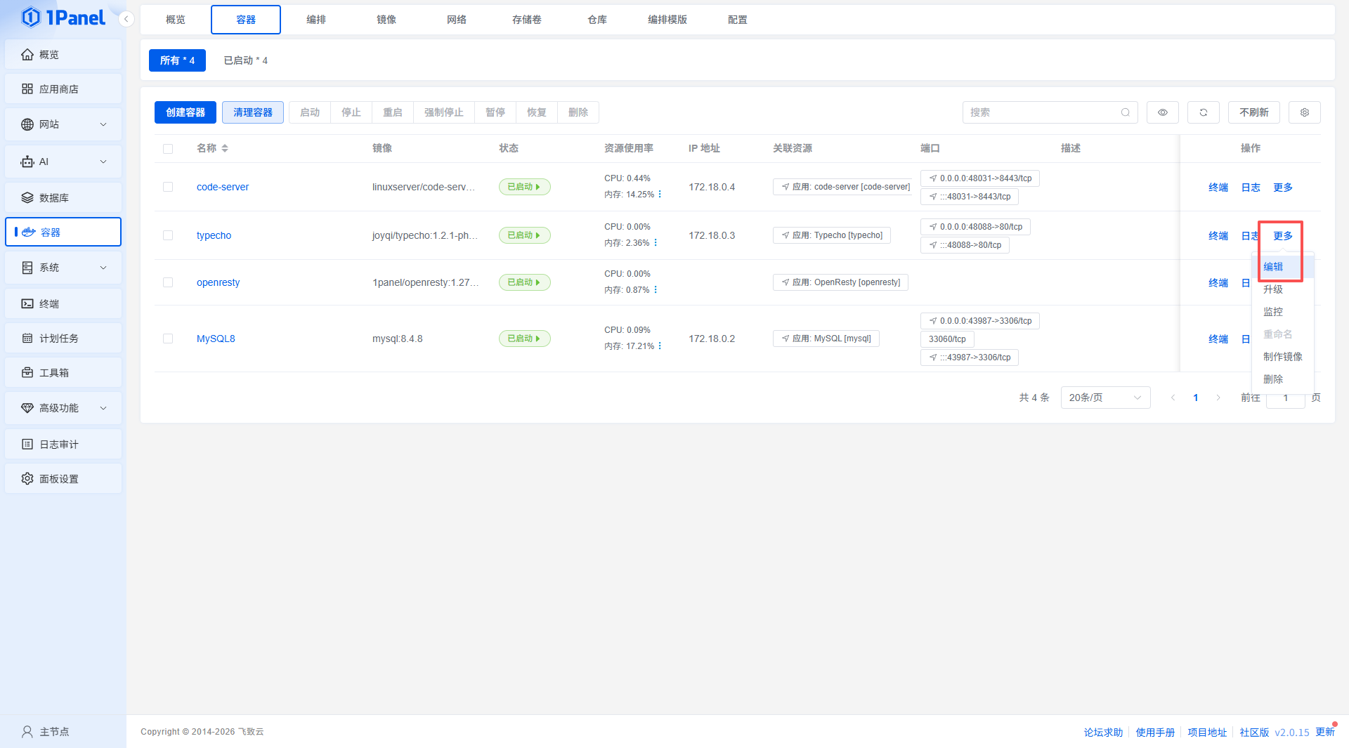This screenshot has height=748, width=1349.
Task: Open 数据库 in the sidebar
Action: pos(63,198)
